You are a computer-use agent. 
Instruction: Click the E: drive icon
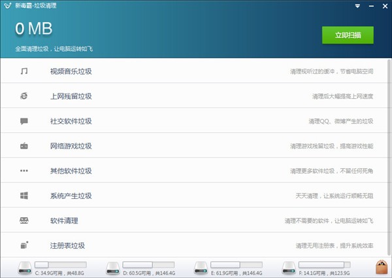point(201,267)
